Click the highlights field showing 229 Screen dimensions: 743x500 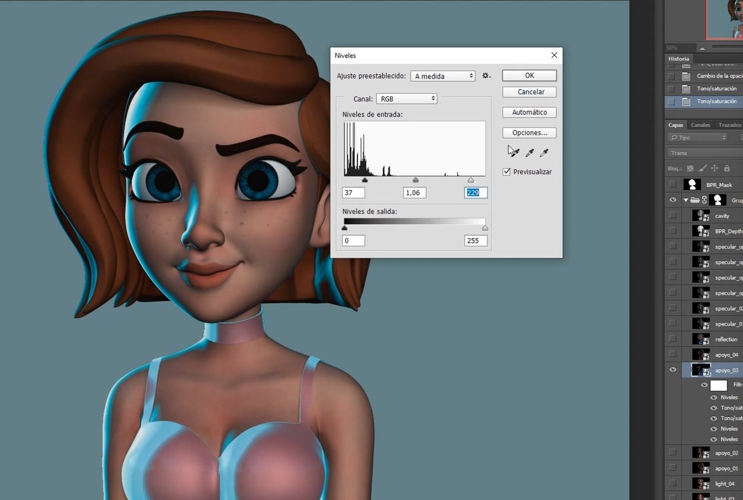[475, 192]
